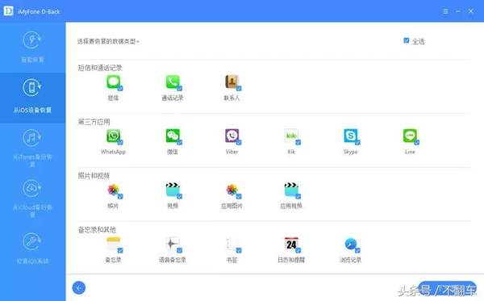Viewport: 484px width, 301px height.
Task: Select the call history phone icon
Action: (x=173, y=82)
